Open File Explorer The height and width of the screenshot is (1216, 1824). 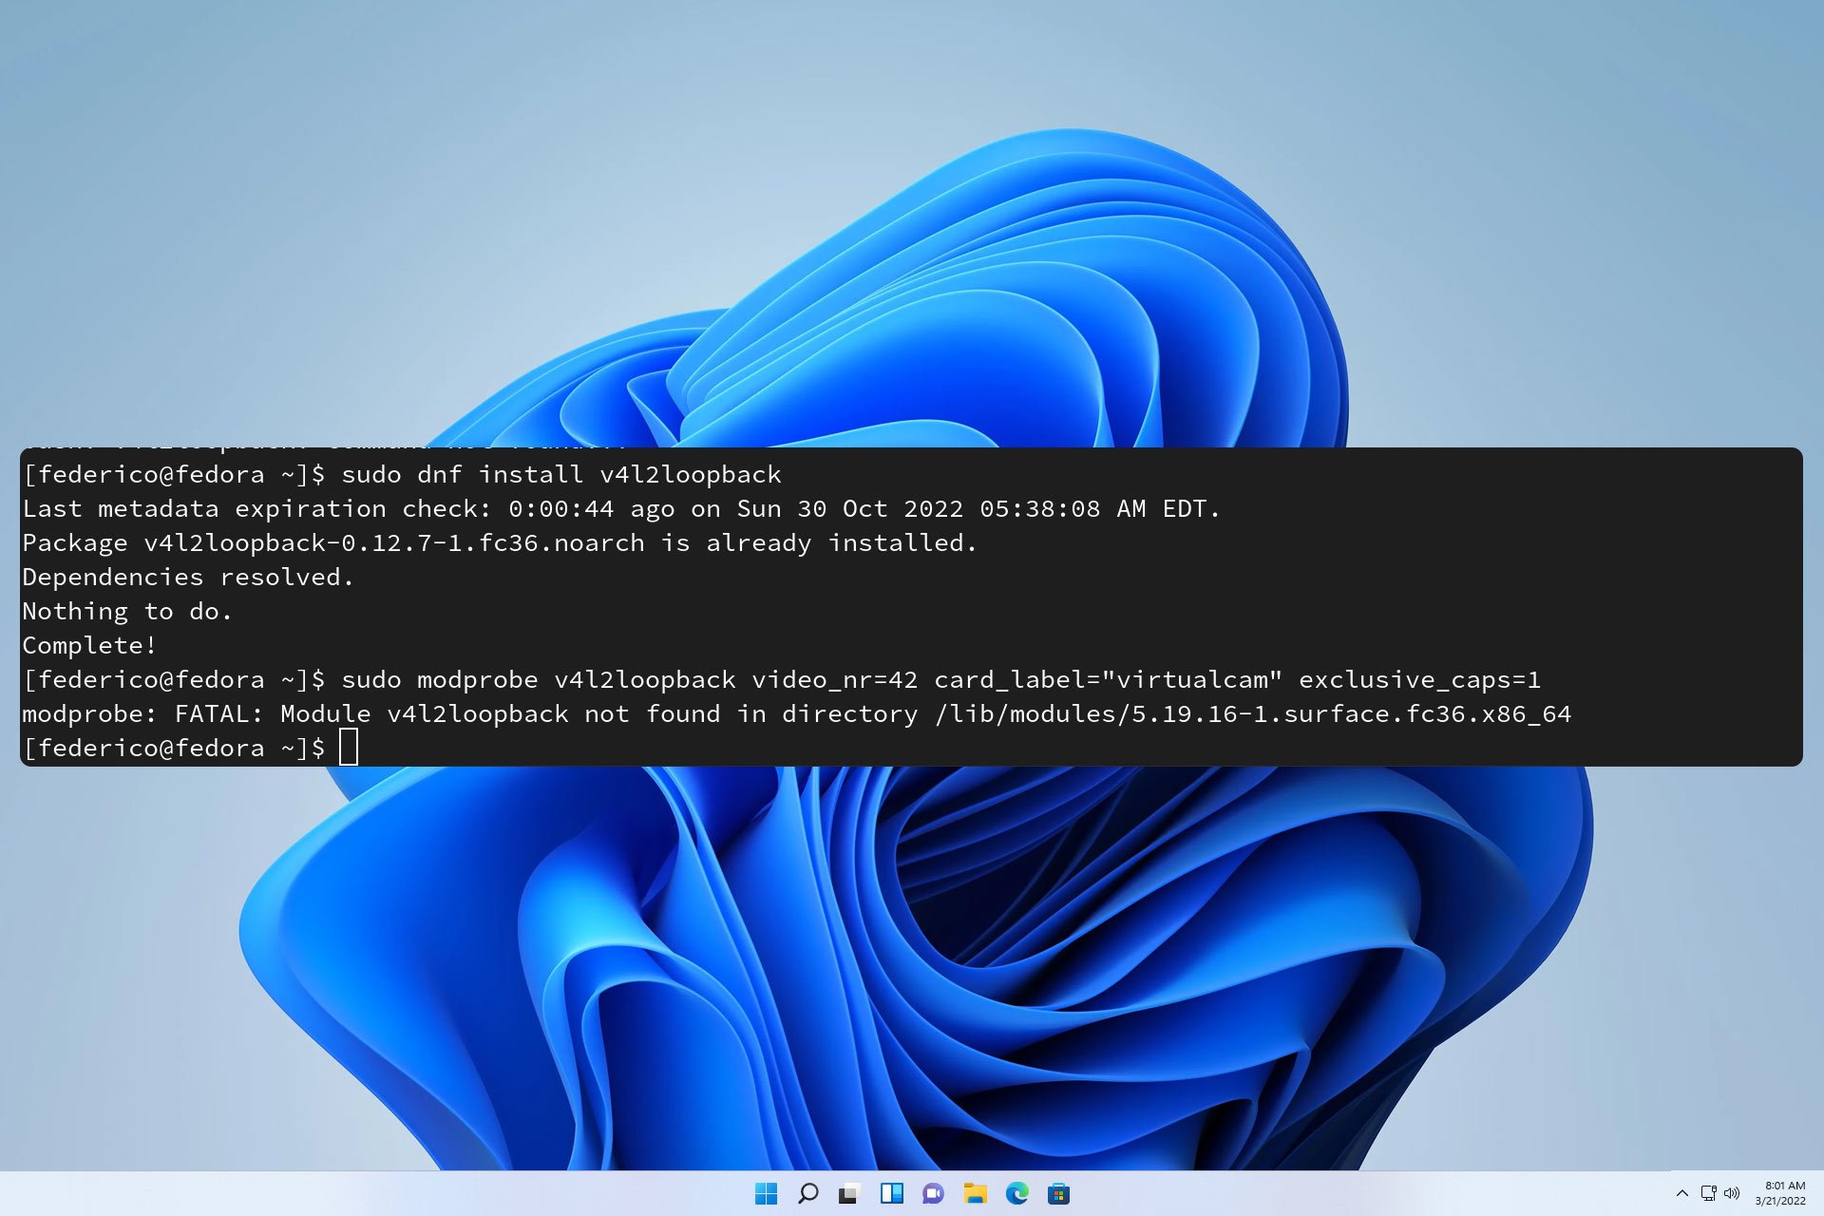(x=977, y=1193)
